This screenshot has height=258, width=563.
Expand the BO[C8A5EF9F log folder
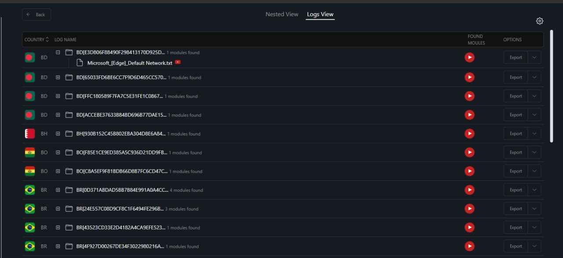tap(58, 171)
